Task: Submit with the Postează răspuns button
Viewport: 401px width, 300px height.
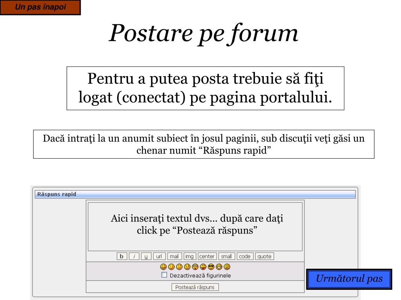Action: coord(195,287)
